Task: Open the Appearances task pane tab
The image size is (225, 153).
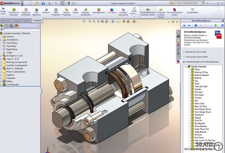Action: coord(178,53)
